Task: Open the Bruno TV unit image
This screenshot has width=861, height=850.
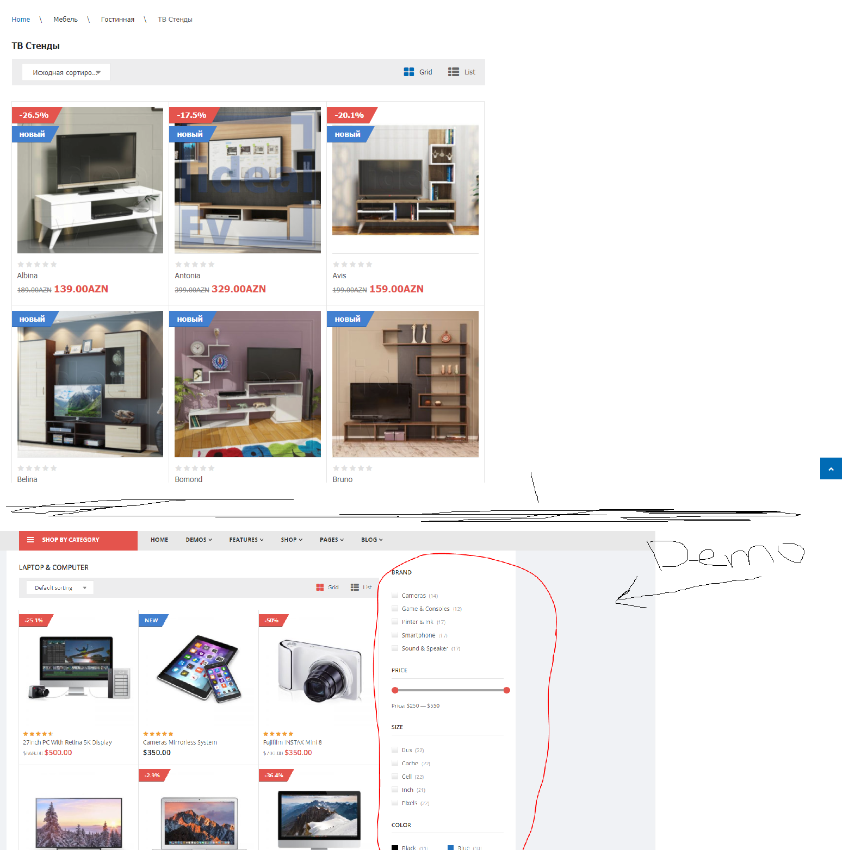Action: tap(405, 384)
